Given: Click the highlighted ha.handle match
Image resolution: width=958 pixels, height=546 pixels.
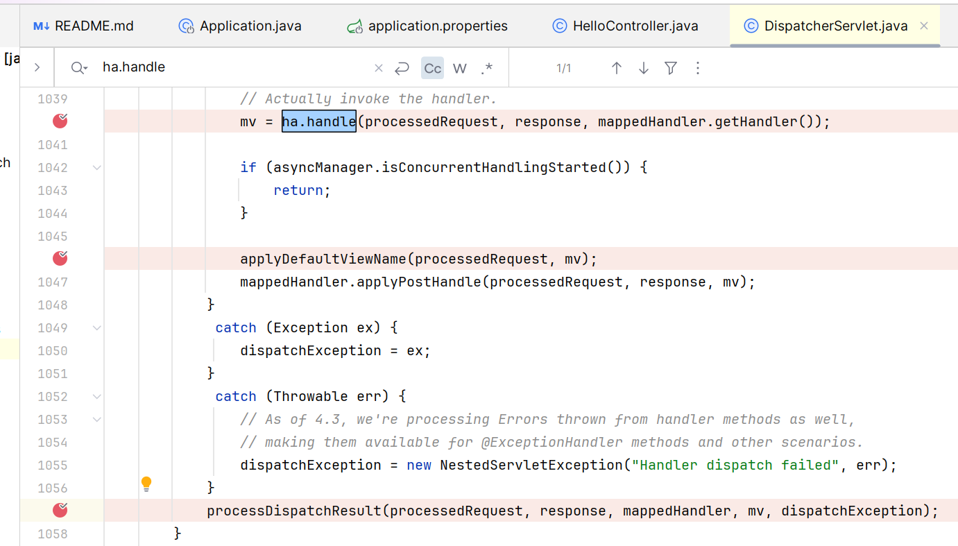Looking at the screenshot, I should pos(318,121).
